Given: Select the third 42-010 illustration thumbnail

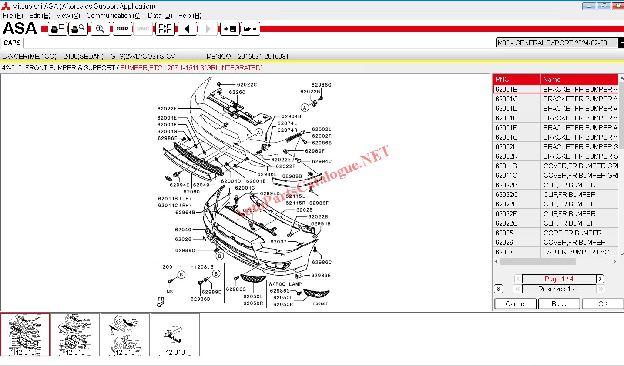Looking at the screenshot, I should [x=125, y=335].
